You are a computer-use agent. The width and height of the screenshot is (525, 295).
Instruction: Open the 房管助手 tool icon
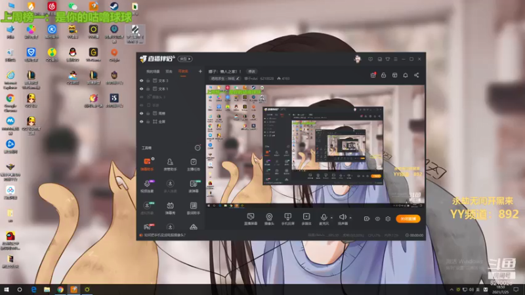point(170,165)
